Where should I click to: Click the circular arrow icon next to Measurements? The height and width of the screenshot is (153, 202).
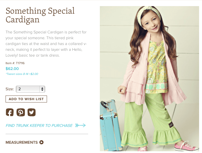(41, 142)
